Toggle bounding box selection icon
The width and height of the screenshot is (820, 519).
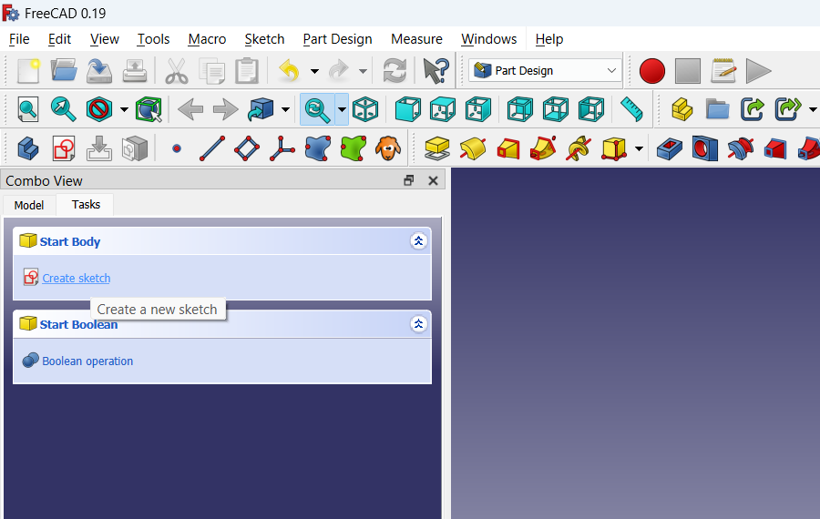[149, 109]
